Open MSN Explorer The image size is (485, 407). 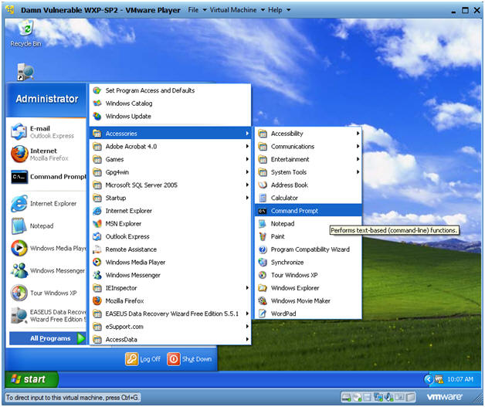[x=170, y=224]
